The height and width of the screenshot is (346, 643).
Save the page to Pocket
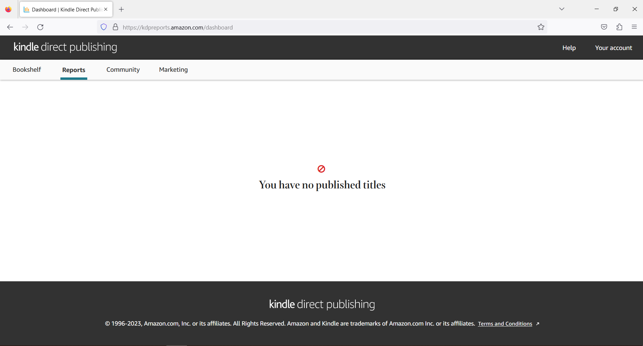tap(604, 27)
